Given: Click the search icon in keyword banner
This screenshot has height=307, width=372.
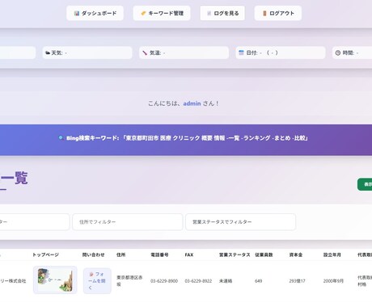Looking at the screenshot, I should point(61,138).
